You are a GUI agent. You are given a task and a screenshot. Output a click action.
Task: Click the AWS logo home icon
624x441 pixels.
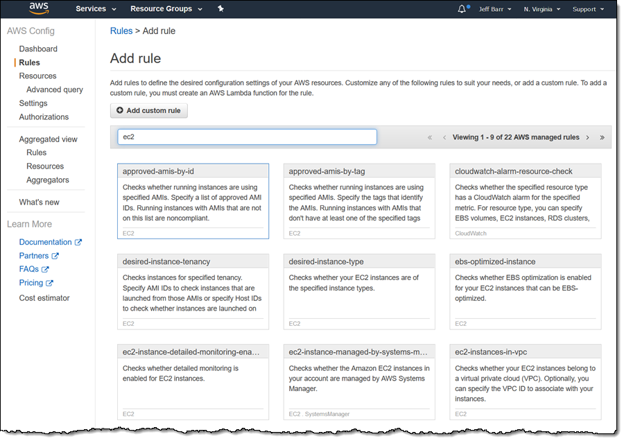point(39,8)
